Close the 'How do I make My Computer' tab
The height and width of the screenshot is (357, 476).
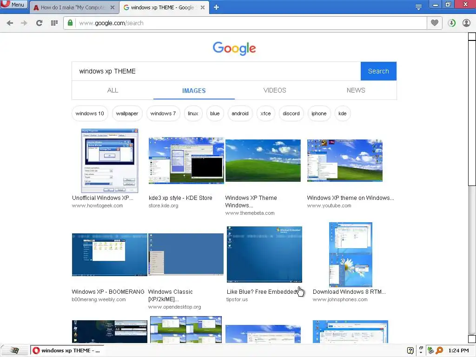tap(112, 7)
